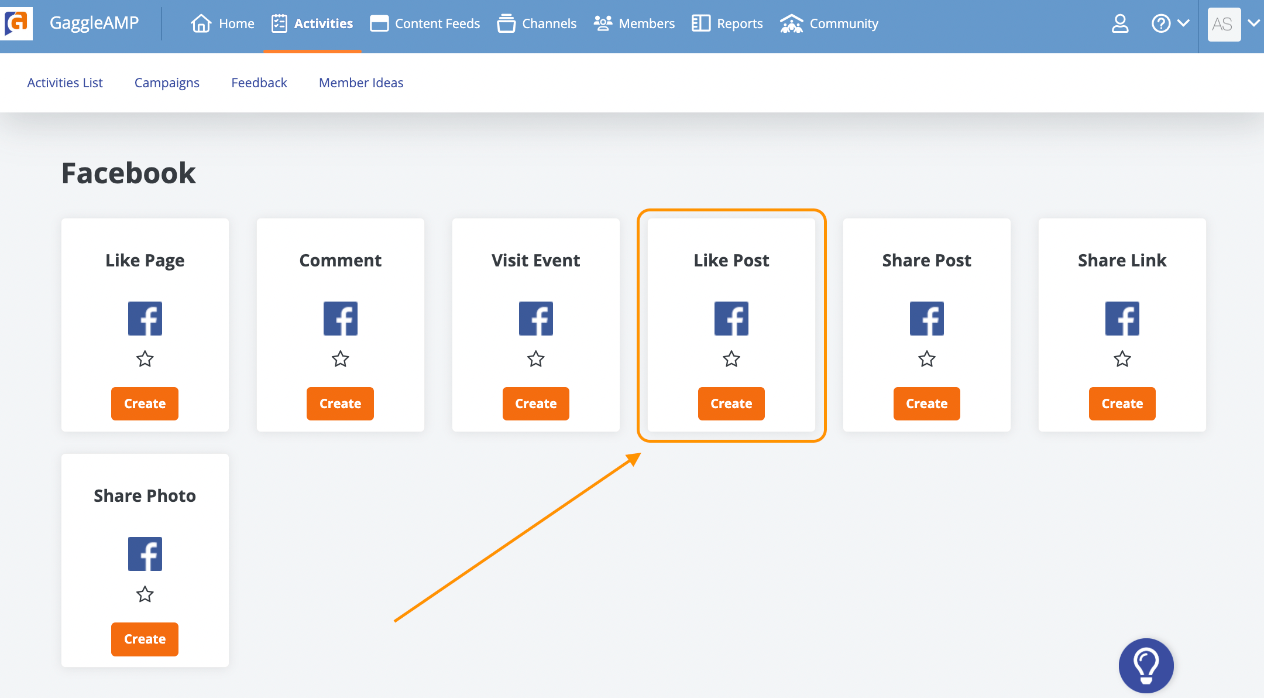Switch to the Campaigns tab
Screen dimensions: 1264x698
coord(167,83)
